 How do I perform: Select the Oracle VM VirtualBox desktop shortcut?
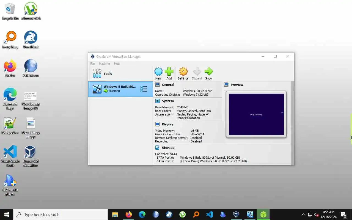pos(31,156)
